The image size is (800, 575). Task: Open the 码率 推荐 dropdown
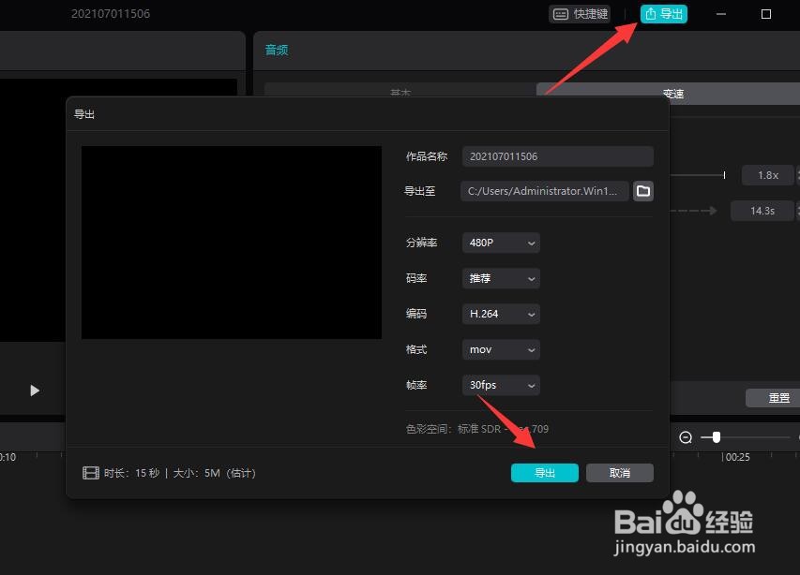[x=501, y=278]
